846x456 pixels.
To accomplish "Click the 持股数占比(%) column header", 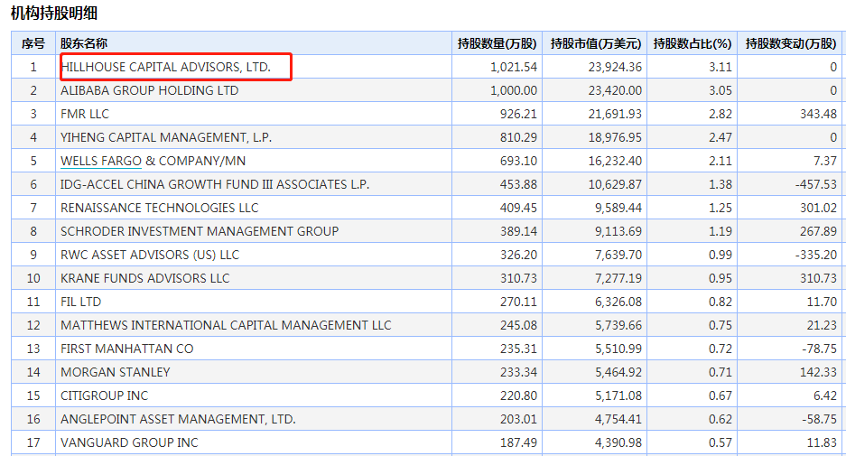I will (x=692, y=43).
